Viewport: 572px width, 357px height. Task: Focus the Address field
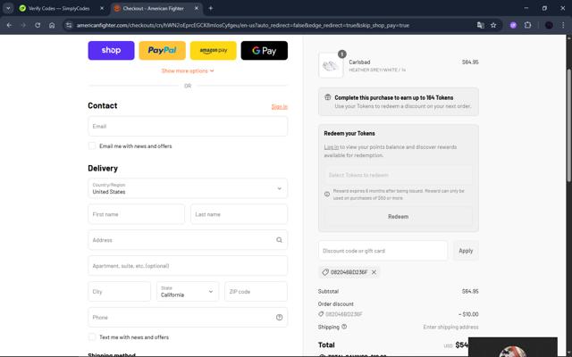click(x=188, y=240)
